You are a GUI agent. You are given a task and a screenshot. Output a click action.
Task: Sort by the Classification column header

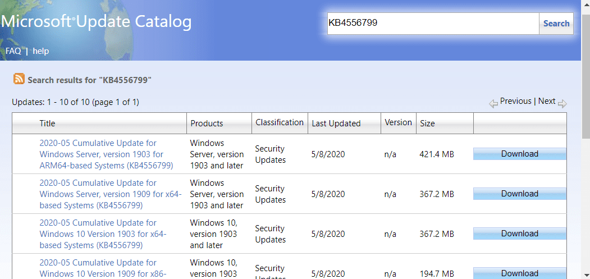(x=280, y=122)
